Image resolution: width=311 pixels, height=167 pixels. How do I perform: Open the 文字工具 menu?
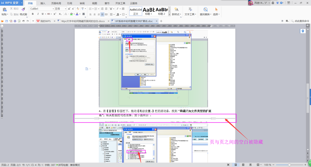tap(190, 14)
